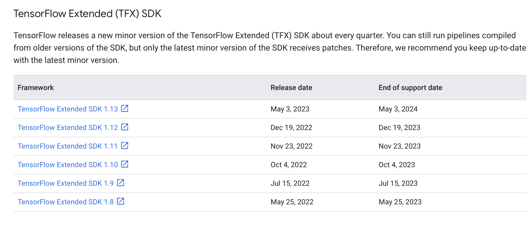Select the TensorFlow Extended (TFX) SDK heading

(x=87, y=13)
